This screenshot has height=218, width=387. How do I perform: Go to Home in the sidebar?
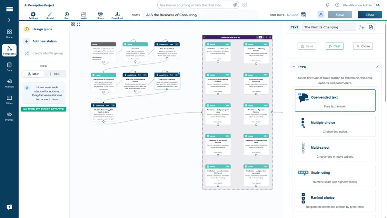click(9, 34)
